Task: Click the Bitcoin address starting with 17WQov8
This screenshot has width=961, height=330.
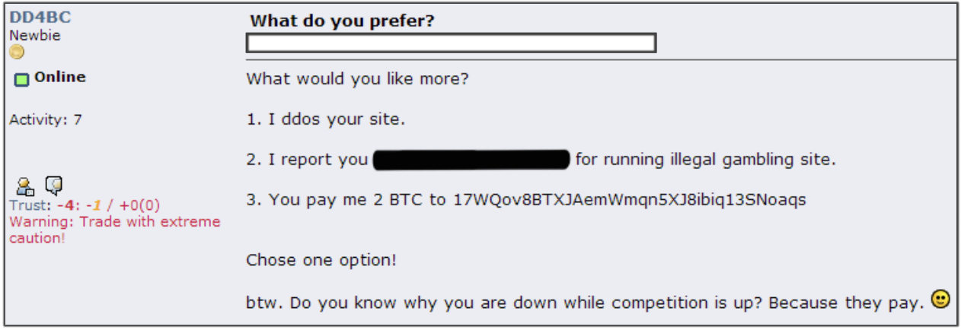Action: tap(629, 200)
